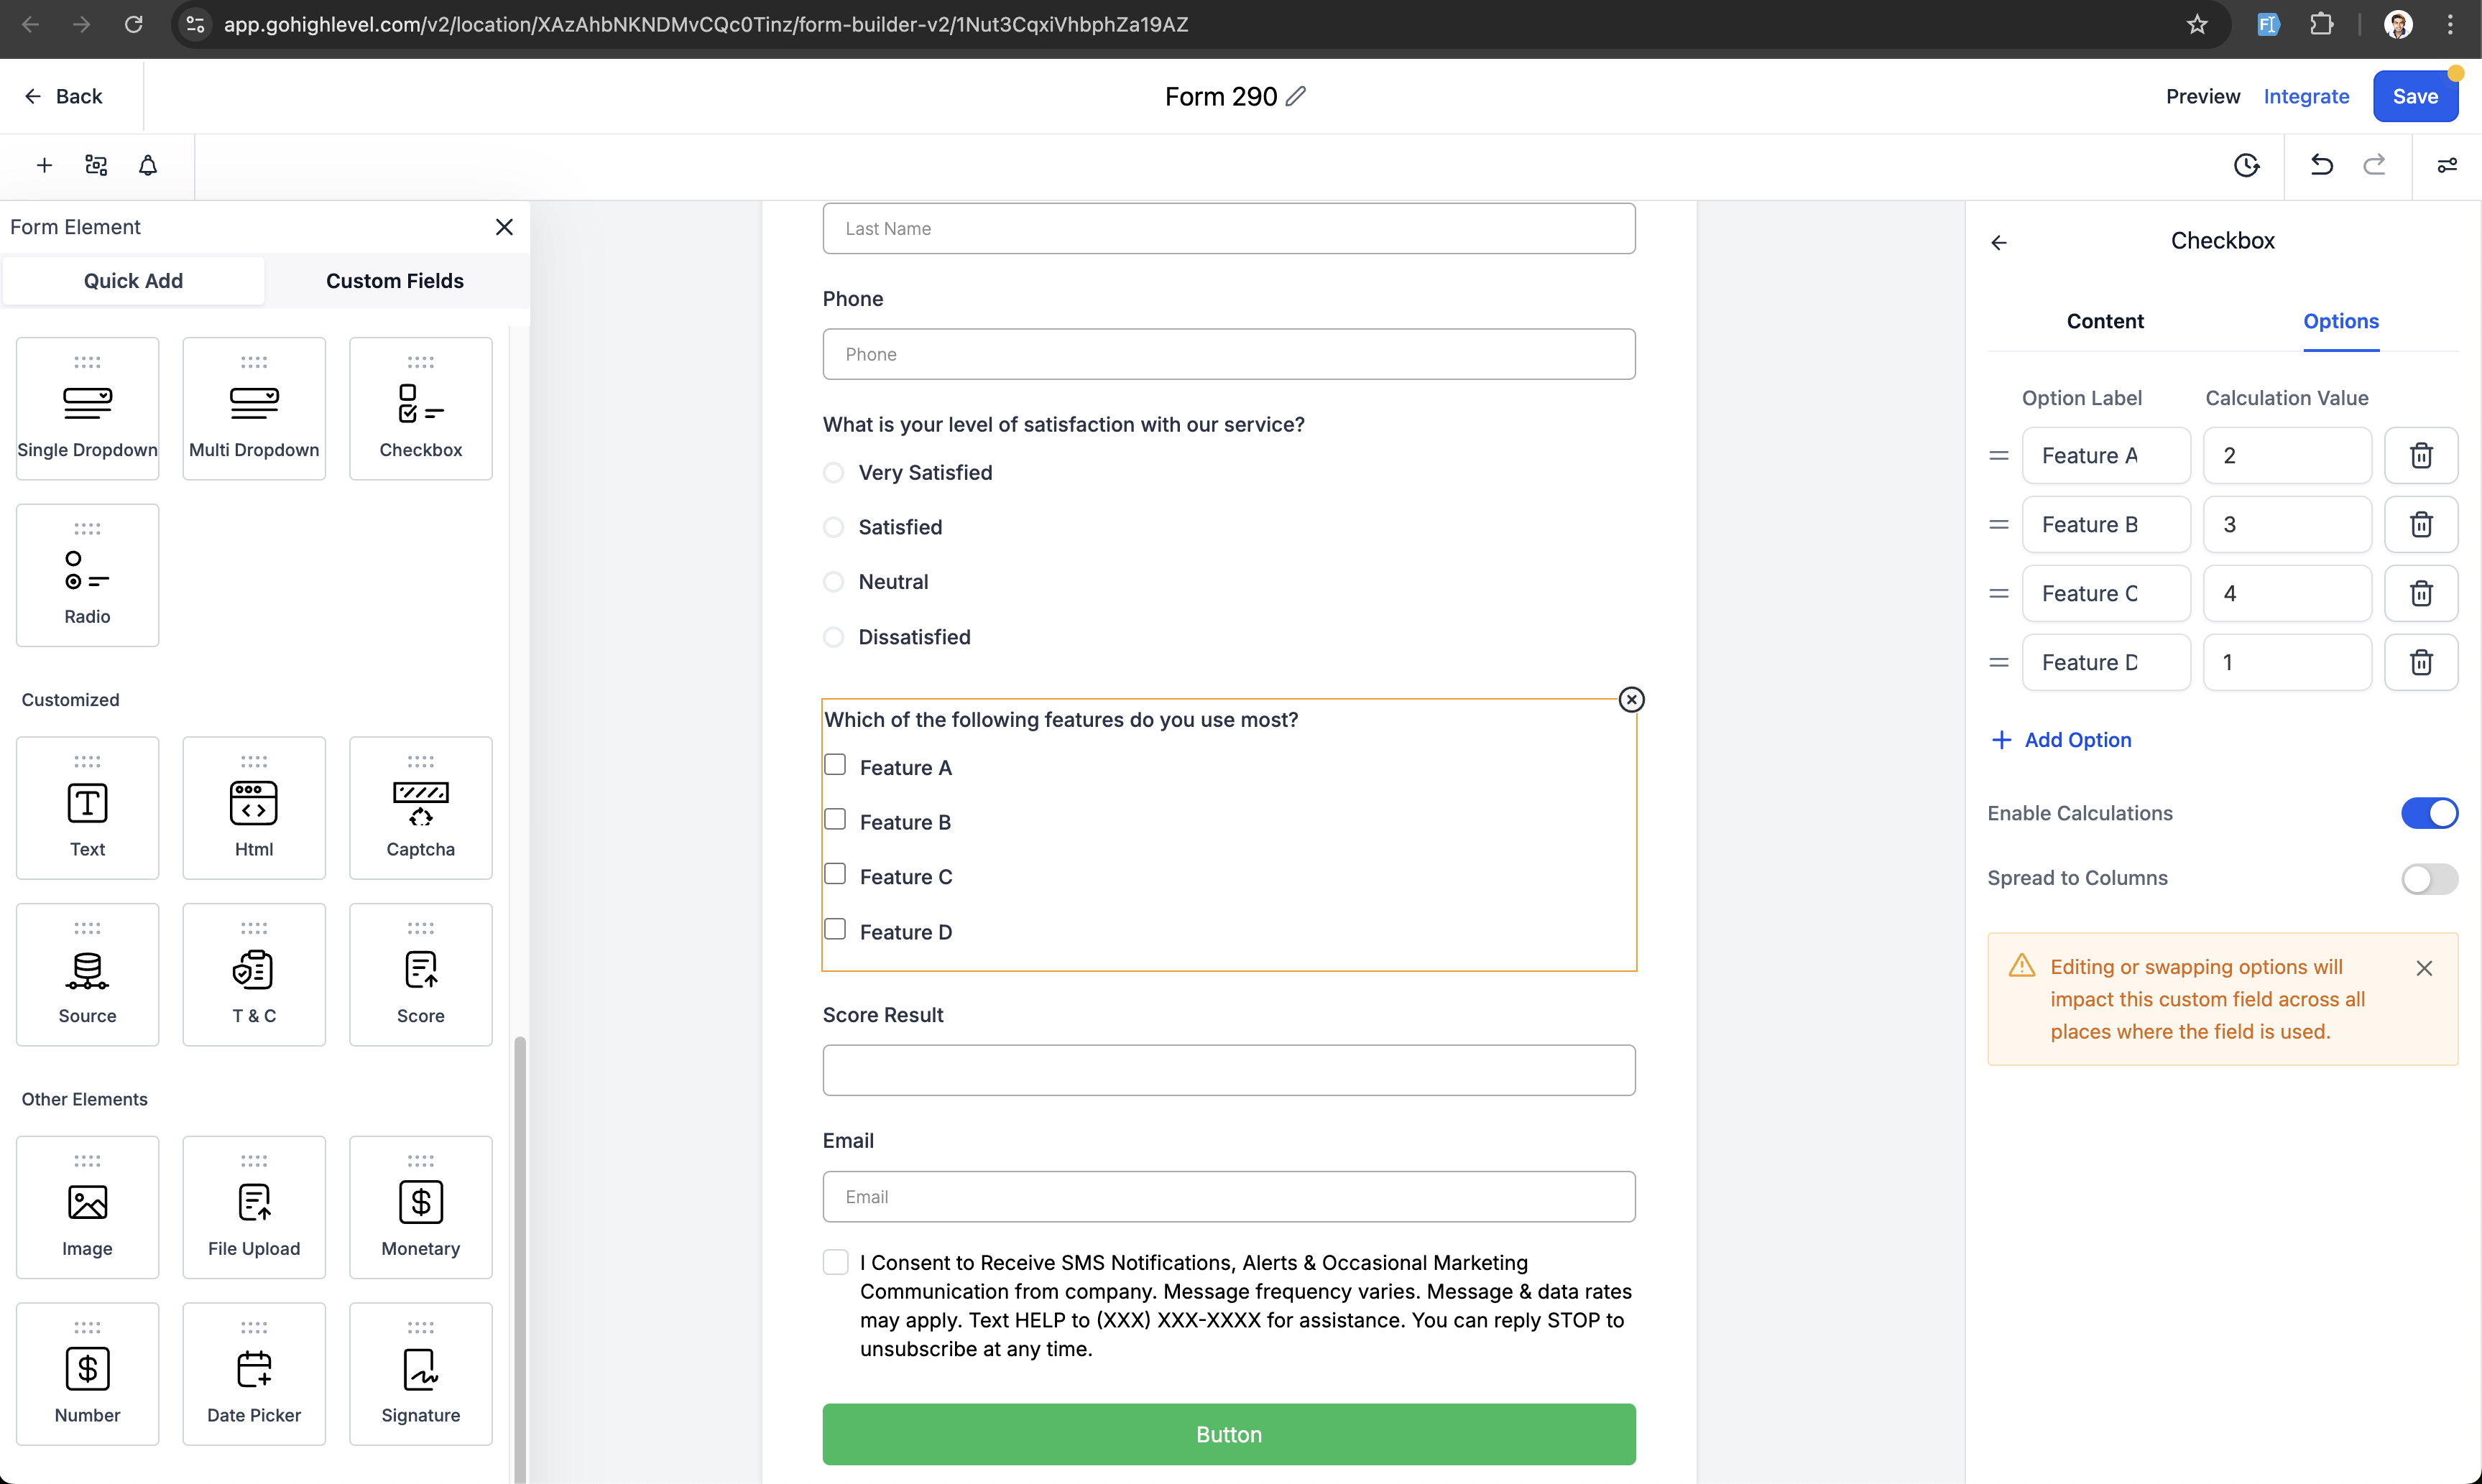Add the Score element
Image resolution: width=2482 pixels, height=1484 pixels.
(420, 974)
